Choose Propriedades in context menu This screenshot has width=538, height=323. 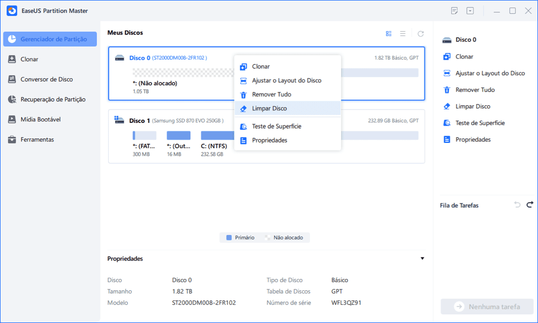(287, 140)
